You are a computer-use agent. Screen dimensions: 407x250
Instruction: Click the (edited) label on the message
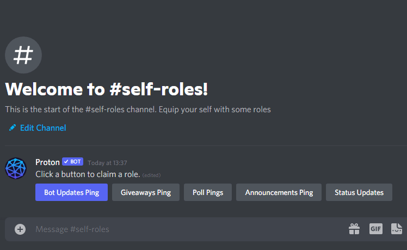(x=151, y=175)
